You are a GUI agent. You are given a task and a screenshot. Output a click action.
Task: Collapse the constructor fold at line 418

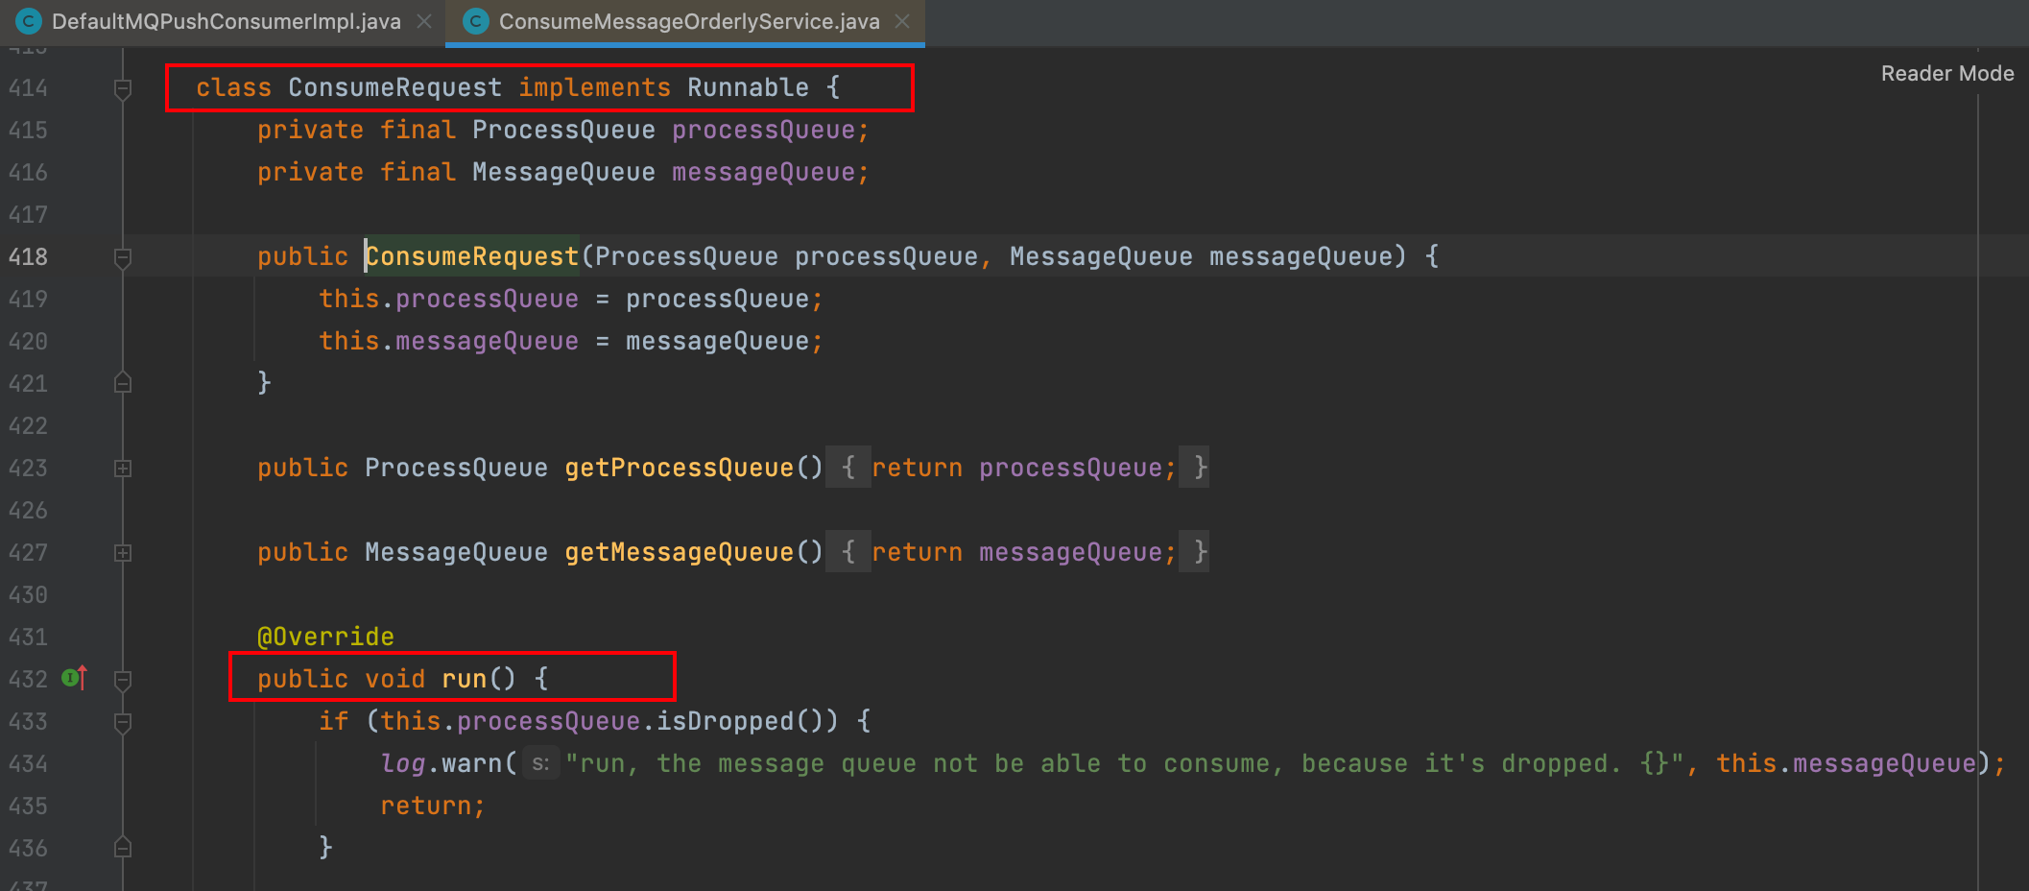(x=123, y=258)
